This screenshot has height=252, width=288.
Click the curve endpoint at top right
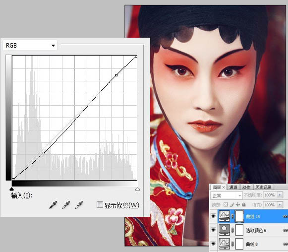136,56
